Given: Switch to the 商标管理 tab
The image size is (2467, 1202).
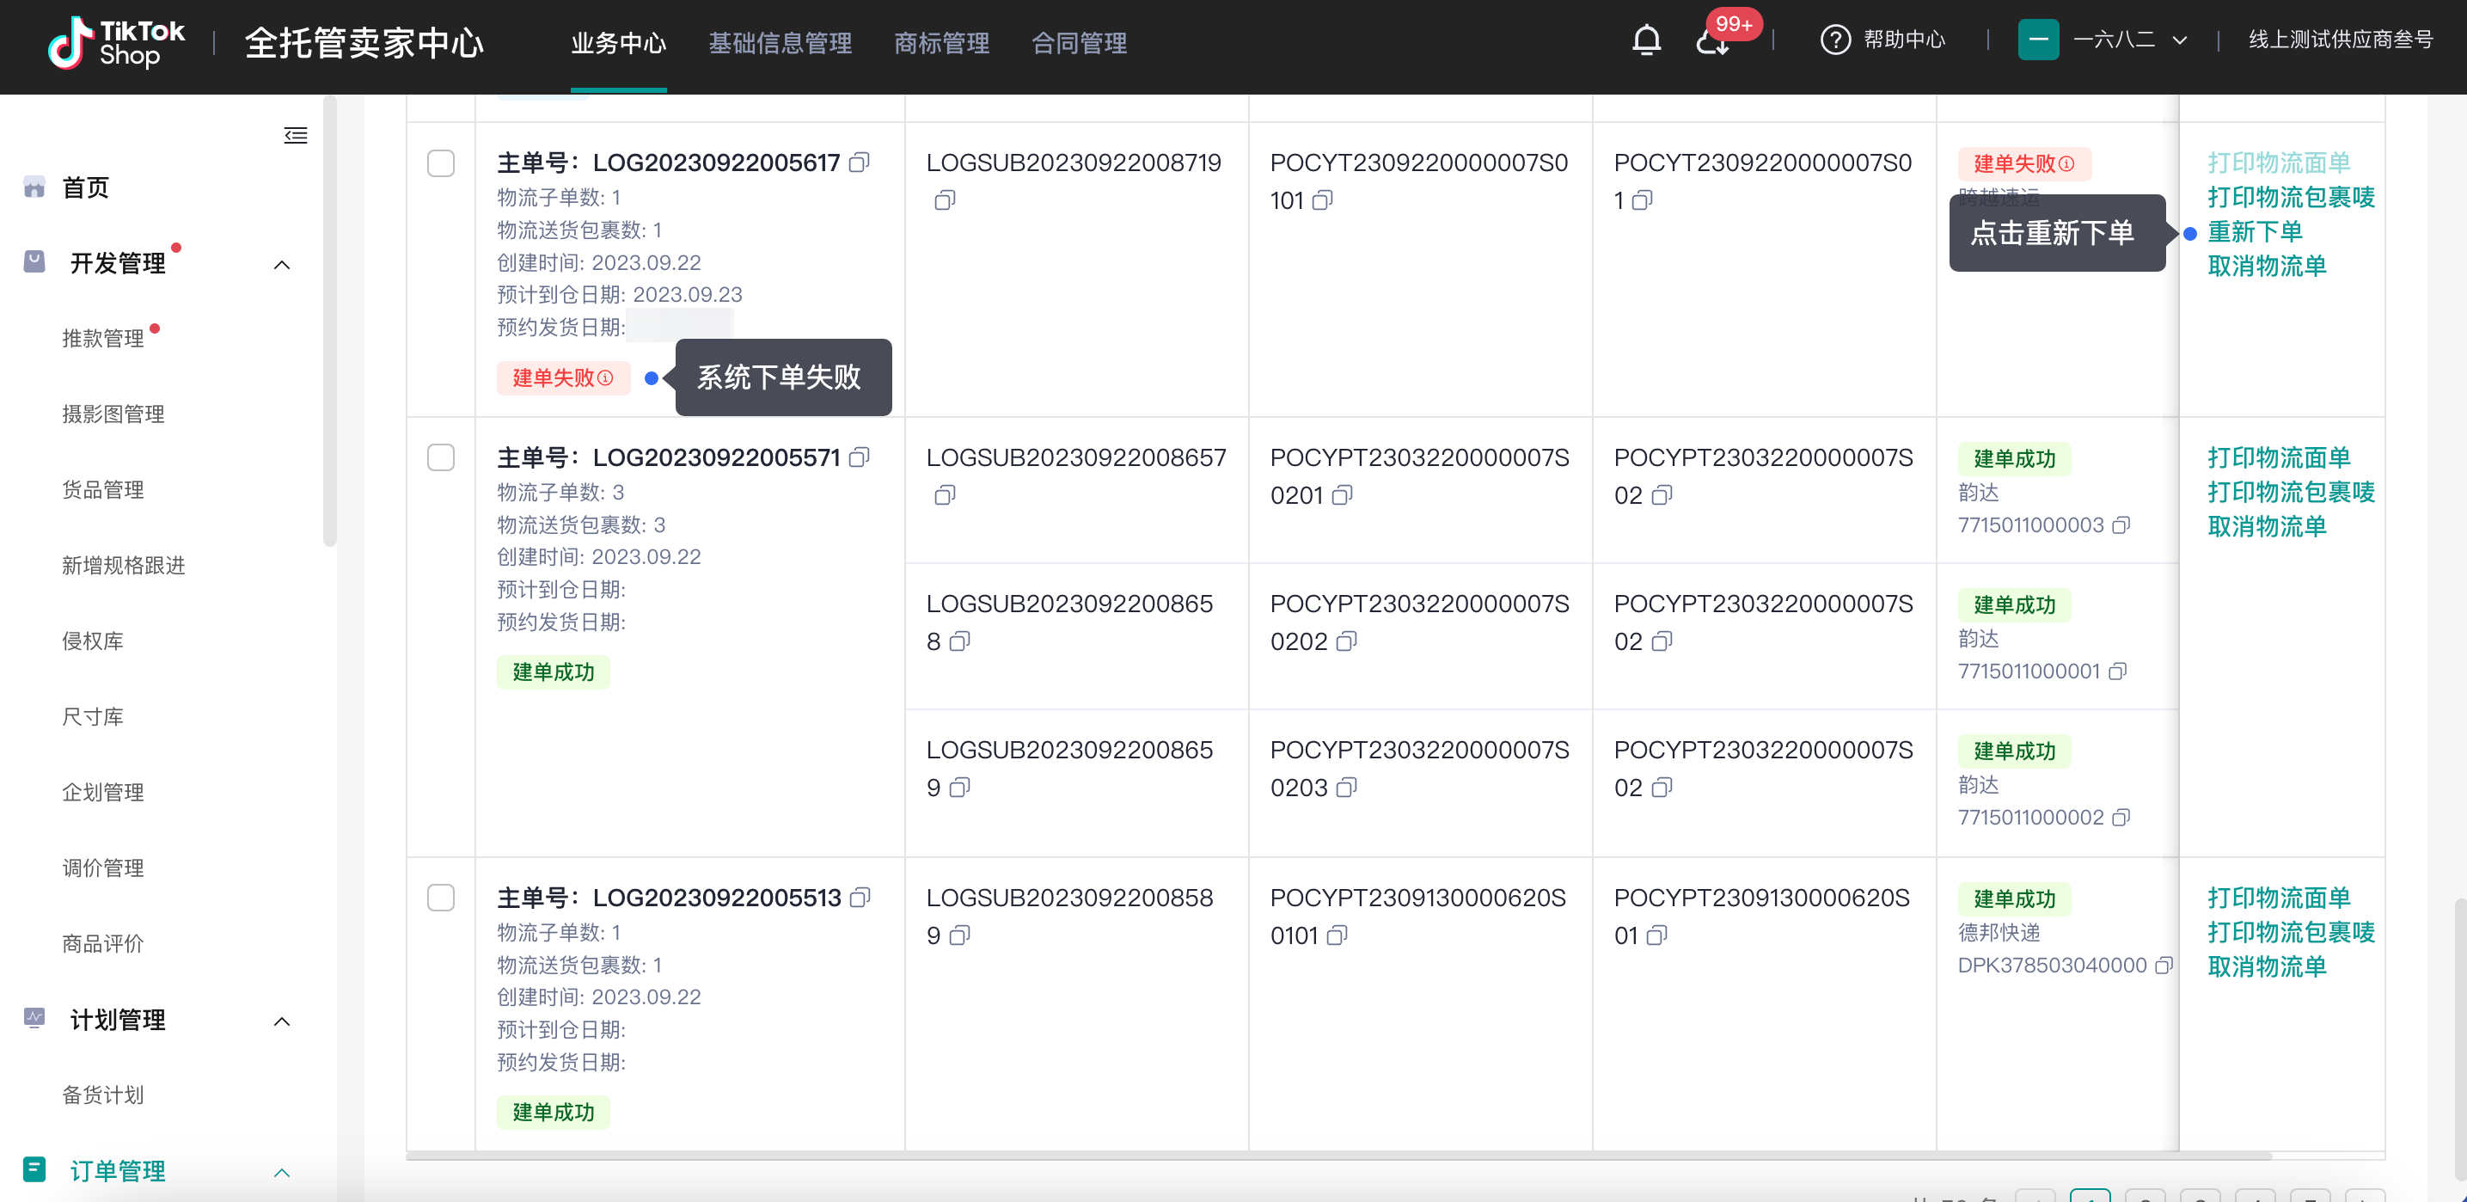Looking at the screenshot, I should pos(941,43).
